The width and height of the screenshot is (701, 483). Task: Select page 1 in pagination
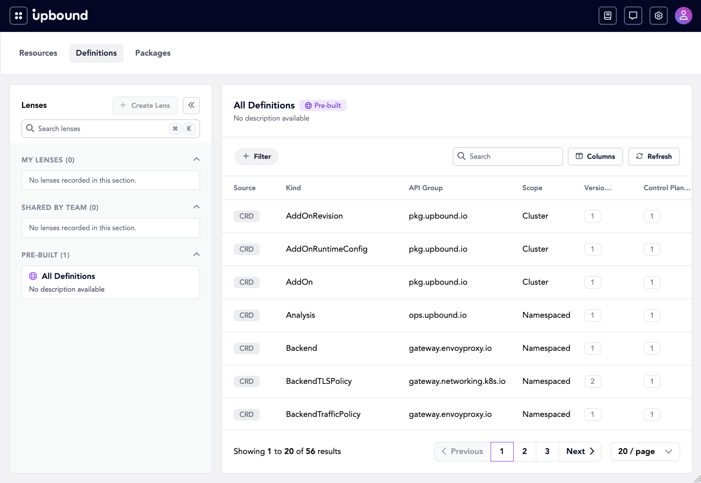tap(502, 451)
